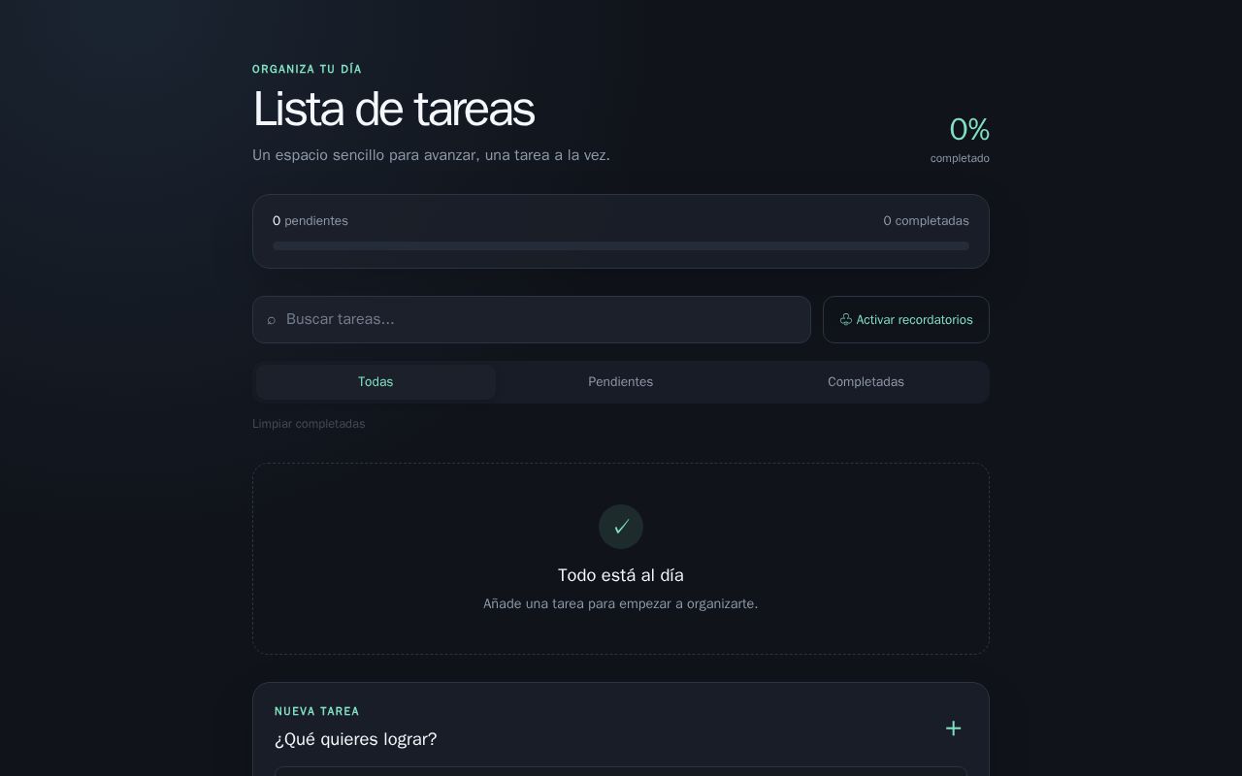Click the 0% completado indicator
This screenshot has height=776, width=1242.
960,140
